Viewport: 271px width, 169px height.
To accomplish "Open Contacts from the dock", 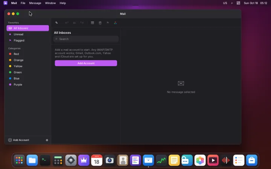I will tap(123, 160).
